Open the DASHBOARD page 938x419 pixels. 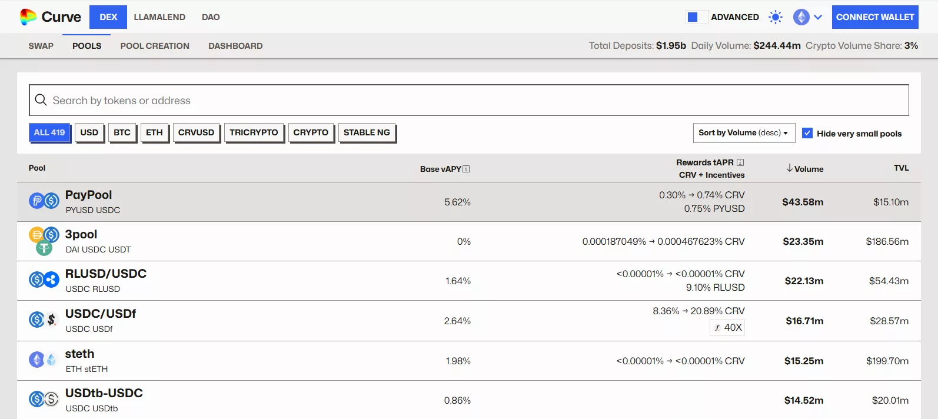(x=235, y=46)
